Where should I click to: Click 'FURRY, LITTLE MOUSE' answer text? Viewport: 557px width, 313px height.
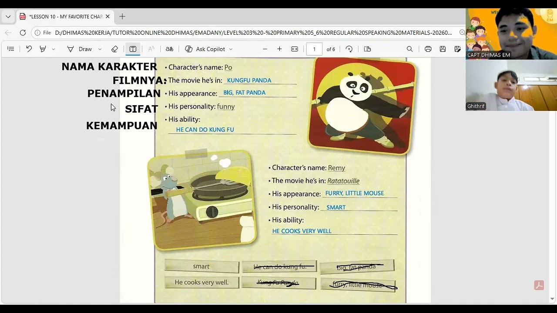point(355,193)
